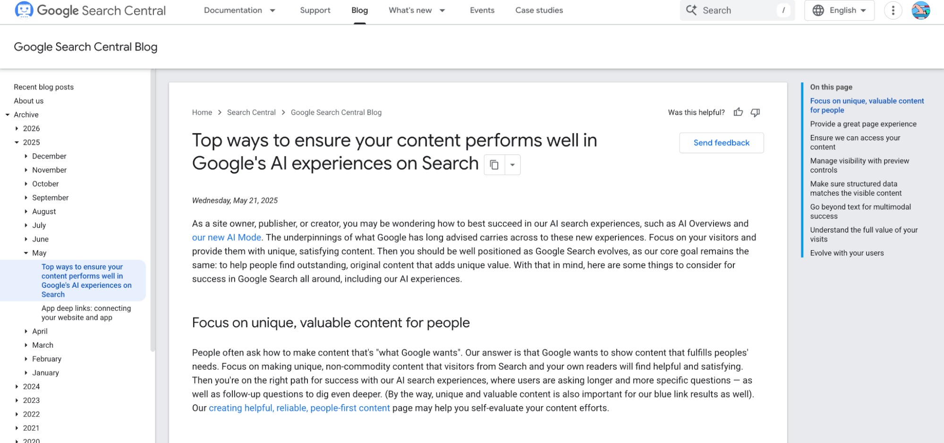Viewport: 944px width, 443px height.
Task: Expand December in the 2025 archive
Action: (26, 156)
